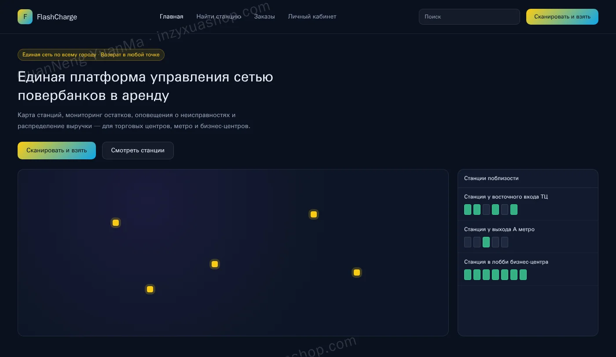Click hero Сканировать и взять gradient button
Image resolution: width=616 pixels, height=357 pixels.
pyautogui.click(x=57, y=151)
